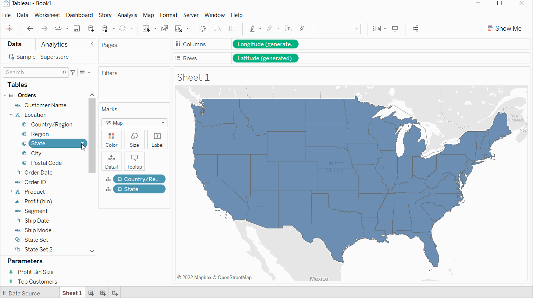Click the Group Members paperclip icon

point(270,28)
